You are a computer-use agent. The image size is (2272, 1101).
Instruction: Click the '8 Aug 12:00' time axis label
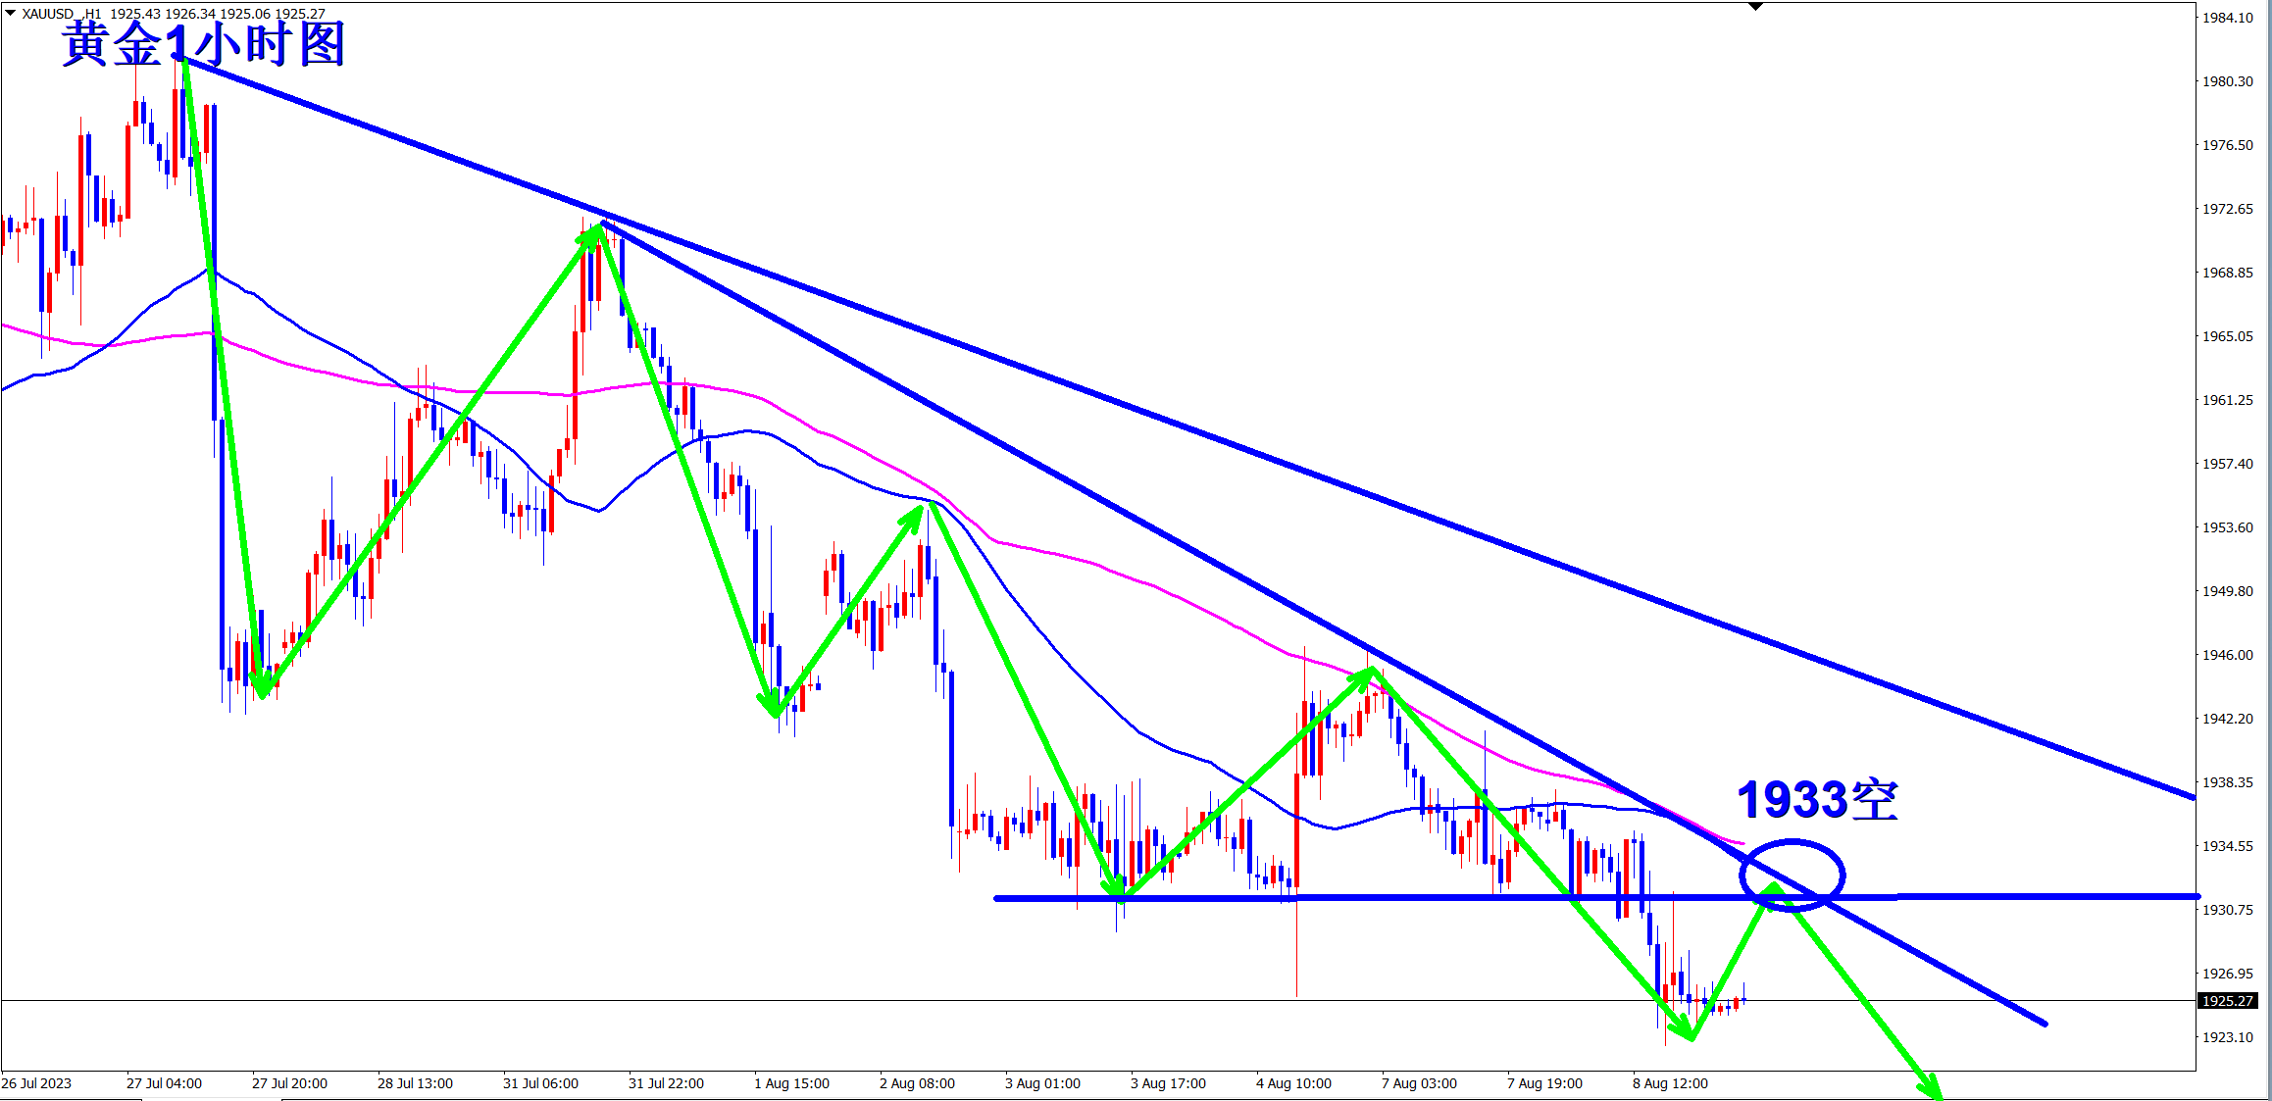(x=1670, y=1083)
